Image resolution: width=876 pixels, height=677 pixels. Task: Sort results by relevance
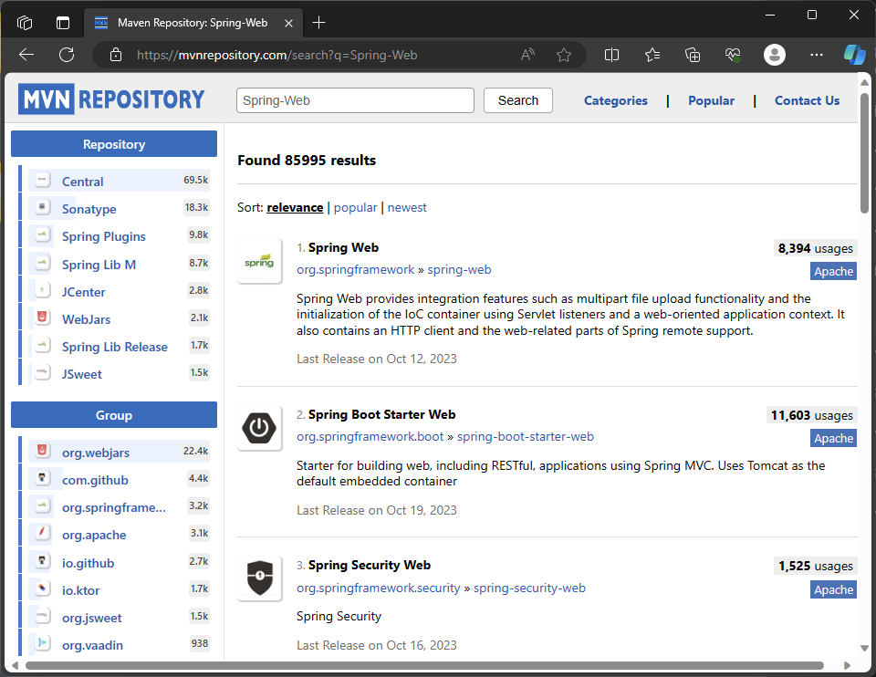click(295, 207)
